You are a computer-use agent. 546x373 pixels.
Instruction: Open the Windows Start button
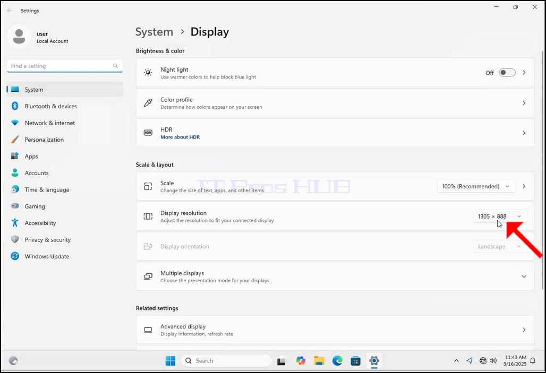(x=170, y=361)
